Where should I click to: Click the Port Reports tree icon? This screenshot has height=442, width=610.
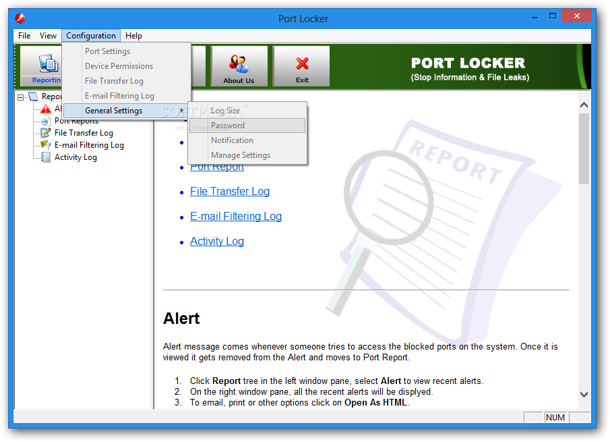point(46,121)
